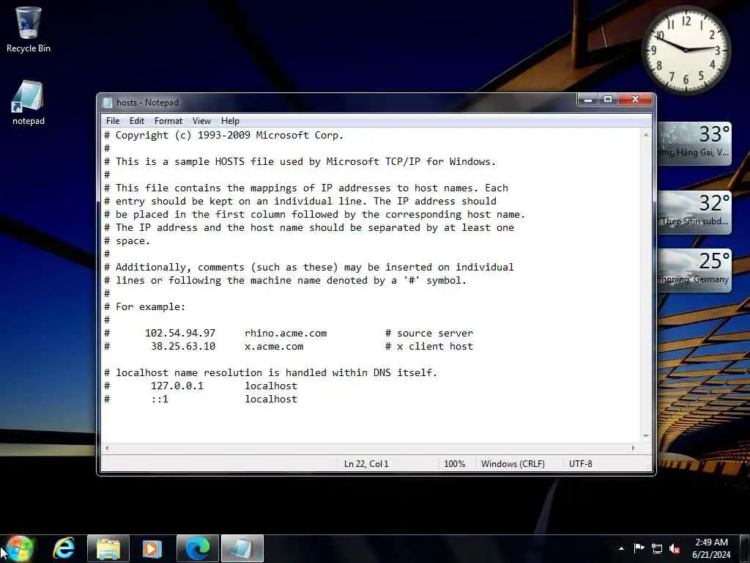Click the vertical scrollbar up arrow
The width and height of the screenshot is (750, 563).
point(646,135)
